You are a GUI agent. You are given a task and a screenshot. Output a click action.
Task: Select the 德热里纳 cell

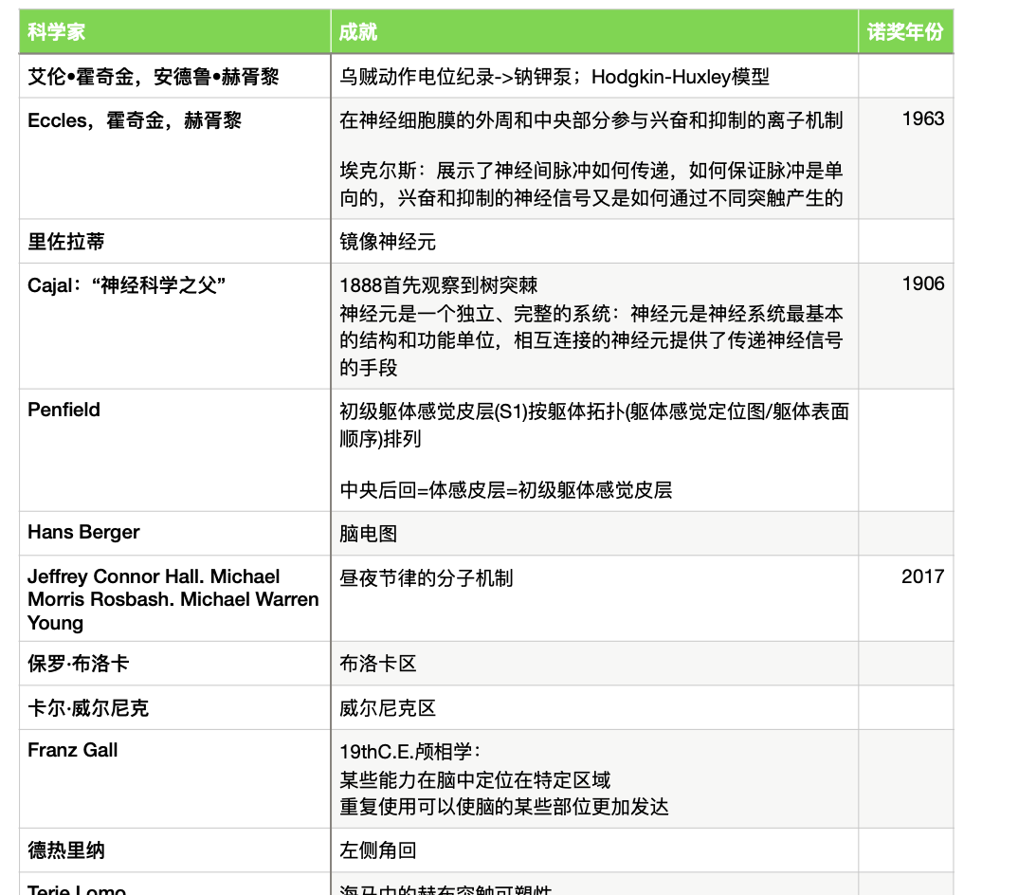175,850
